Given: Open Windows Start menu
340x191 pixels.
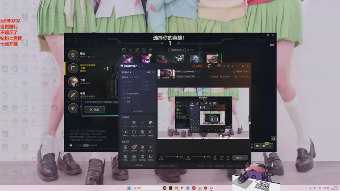Looking at the screenshot, I should click(129, 188).
